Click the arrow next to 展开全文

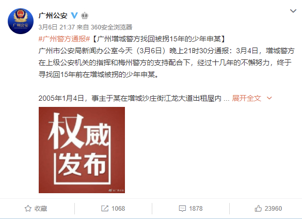point(269,98)
